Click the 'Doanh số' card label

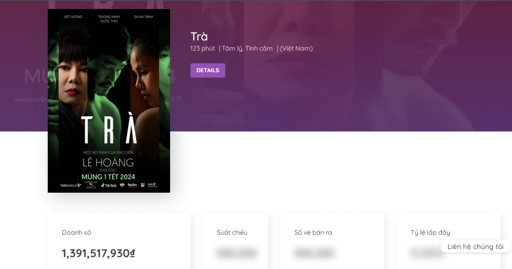(x=77, y=233)
